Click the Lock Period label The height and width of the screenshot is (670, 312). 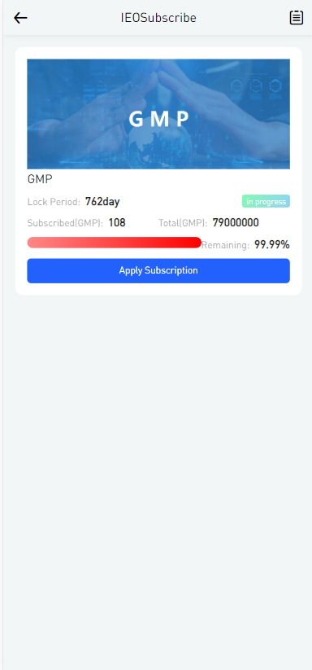click(x=54, y=202)
